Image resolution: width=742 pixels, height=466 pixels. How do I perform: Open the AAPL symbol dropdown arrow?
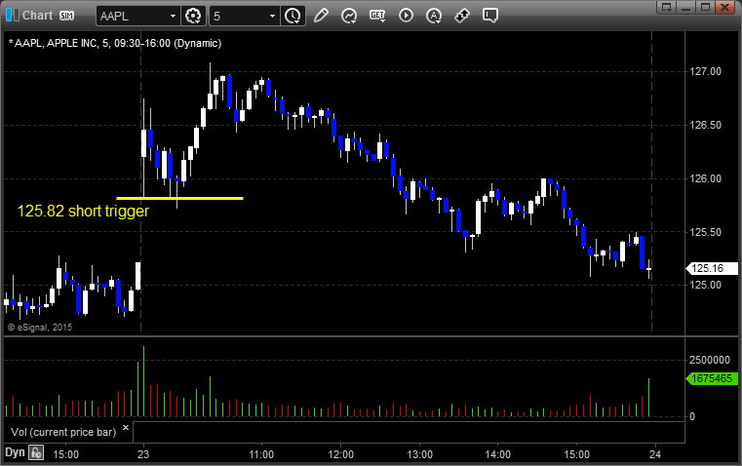pos(173,16)
